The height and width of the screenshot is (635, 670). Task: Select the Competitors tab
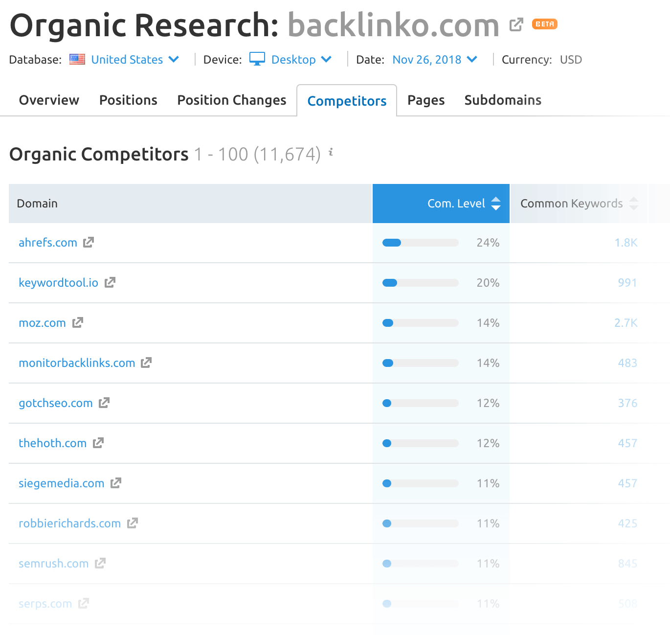pyautogui.click(x=347, y=101)
